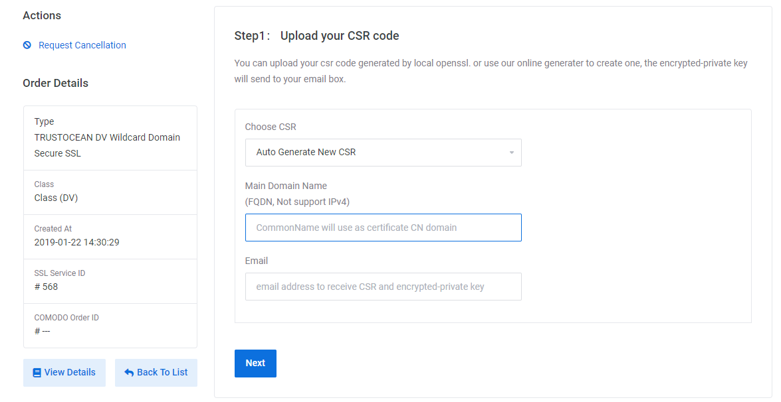Open the Choose CSR dropdown arrow
Image resolution: width=781 pixels, height=402 pixels.
pos(512,153)
